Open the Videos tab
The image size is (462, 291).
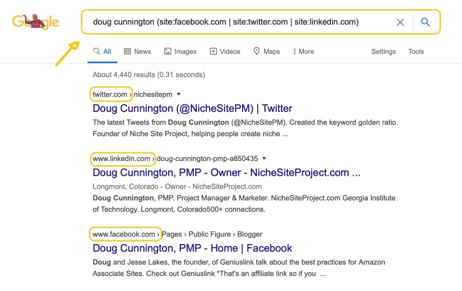pyautogui.click(x=225, y=51)
